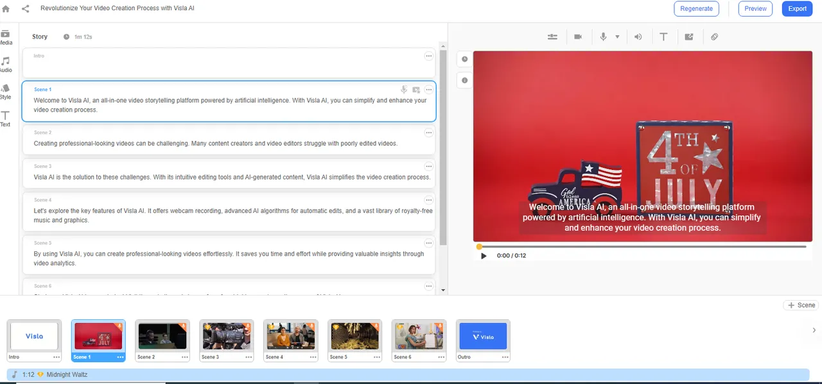Screen dimensions: 822x384
Task: Open more options for Scene 6 story card
Action: click(x=429, y=286)
